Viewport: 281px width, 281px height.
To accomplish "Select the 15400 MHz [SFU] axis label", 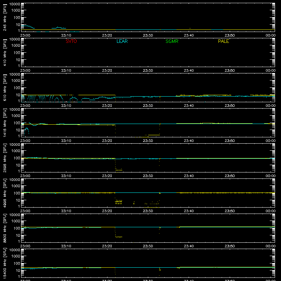I will (5, 263).
